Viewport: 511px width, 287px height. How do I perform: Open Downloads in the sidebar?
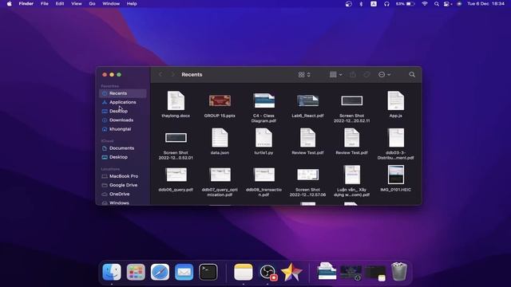pyautogui.click(x=122, y=120)
